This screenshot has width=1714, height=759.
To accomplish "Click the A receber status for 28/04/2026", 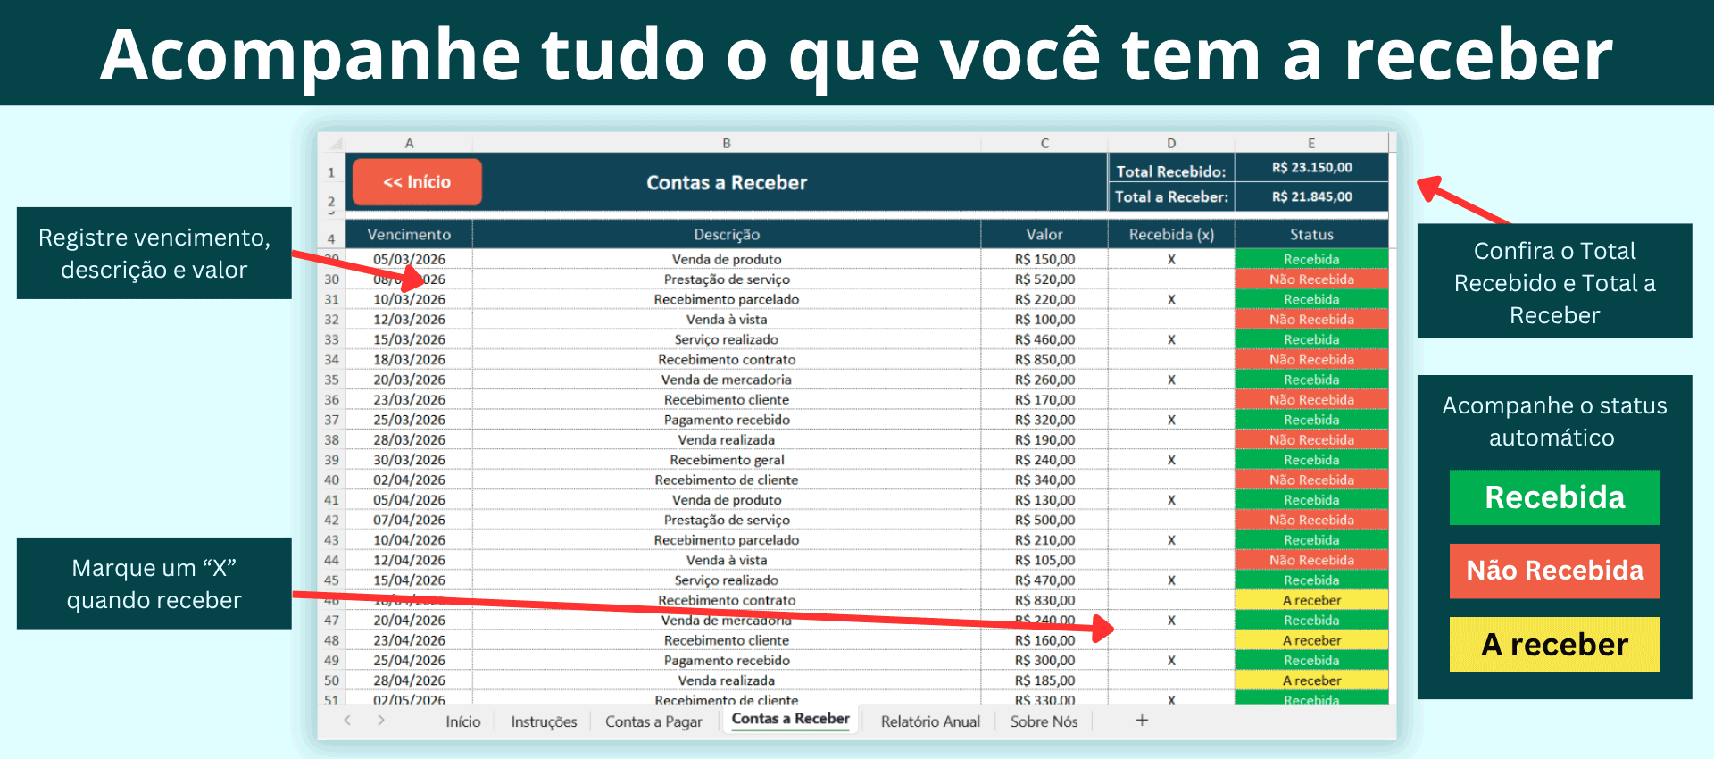I will (x=1311, y=680).
